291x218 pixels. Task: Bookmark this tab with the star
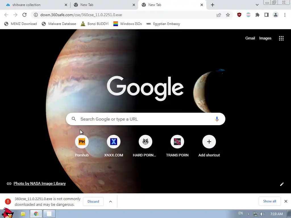[x=228, y=15]
